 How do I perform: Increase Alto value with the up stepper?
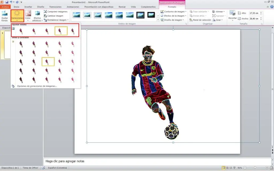261,12
